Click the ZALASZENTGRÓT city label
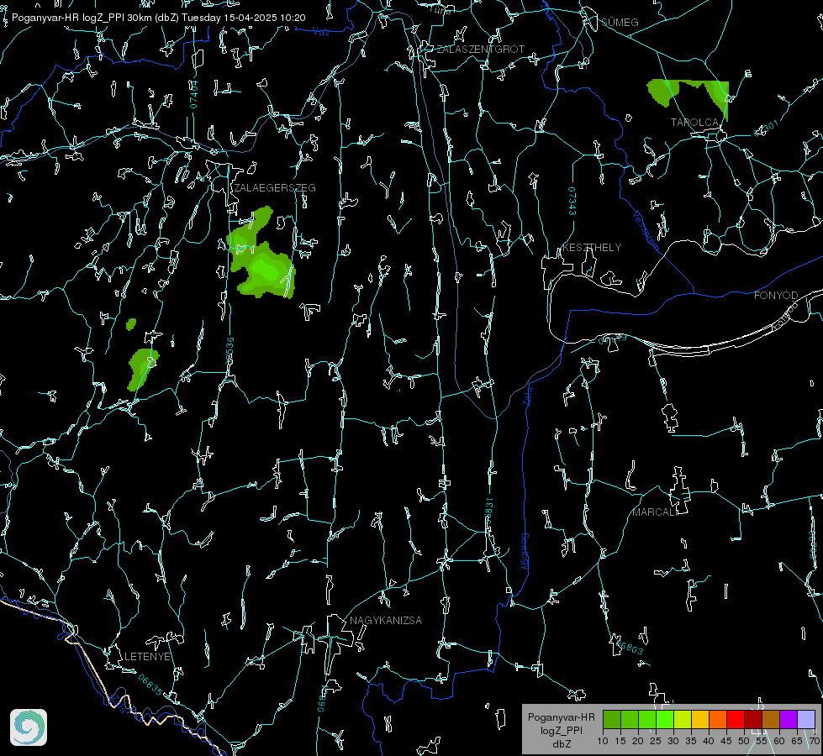823x756 pixels. click(480, 50)
